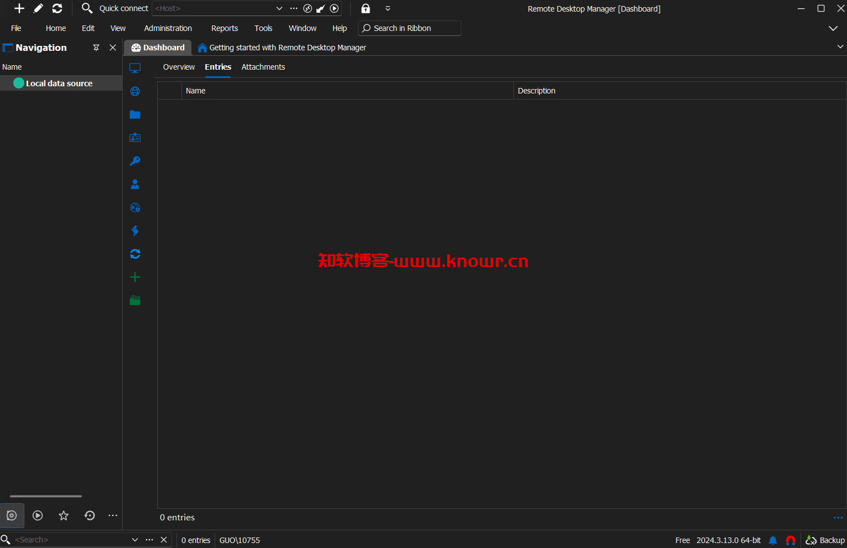Open the View ribbon tab

(118, 28)
